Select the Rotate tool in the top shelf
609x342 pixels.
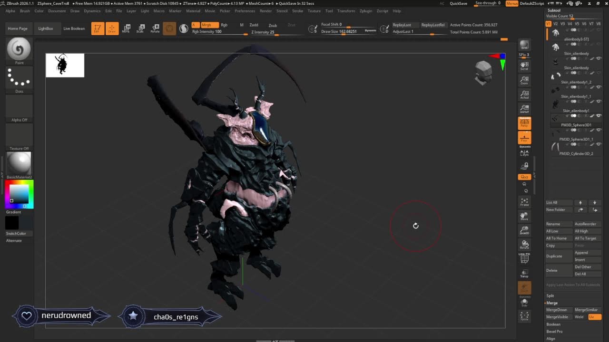(155, 28)
